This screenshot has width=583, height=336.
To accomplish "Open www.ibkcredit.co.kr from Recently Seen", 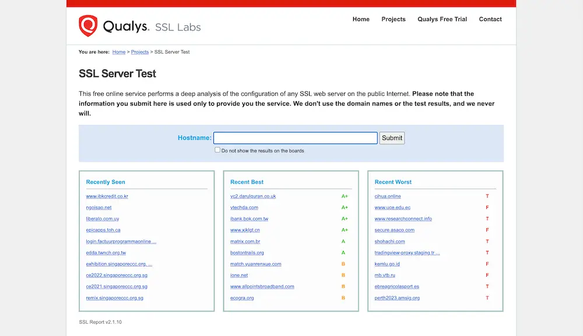I will coord(107,197).
